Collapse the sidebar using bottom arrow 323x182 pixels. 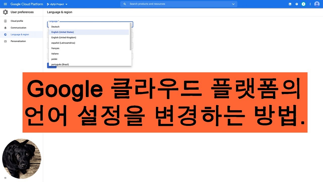coord(5,178)
